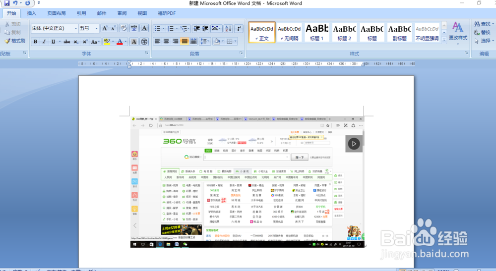Apply Character Border icon

pyautogui.click(x=144, y=28)
